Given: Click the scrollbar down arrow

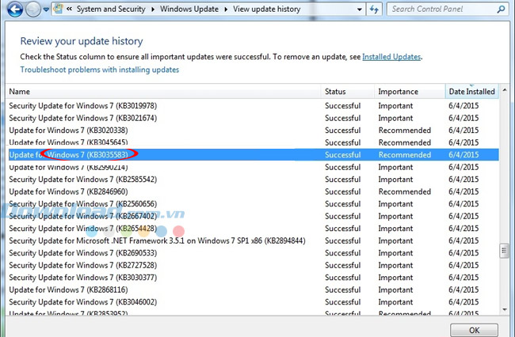Looking at the screenshot, I should pyautogui.click(x=505, y=309).
